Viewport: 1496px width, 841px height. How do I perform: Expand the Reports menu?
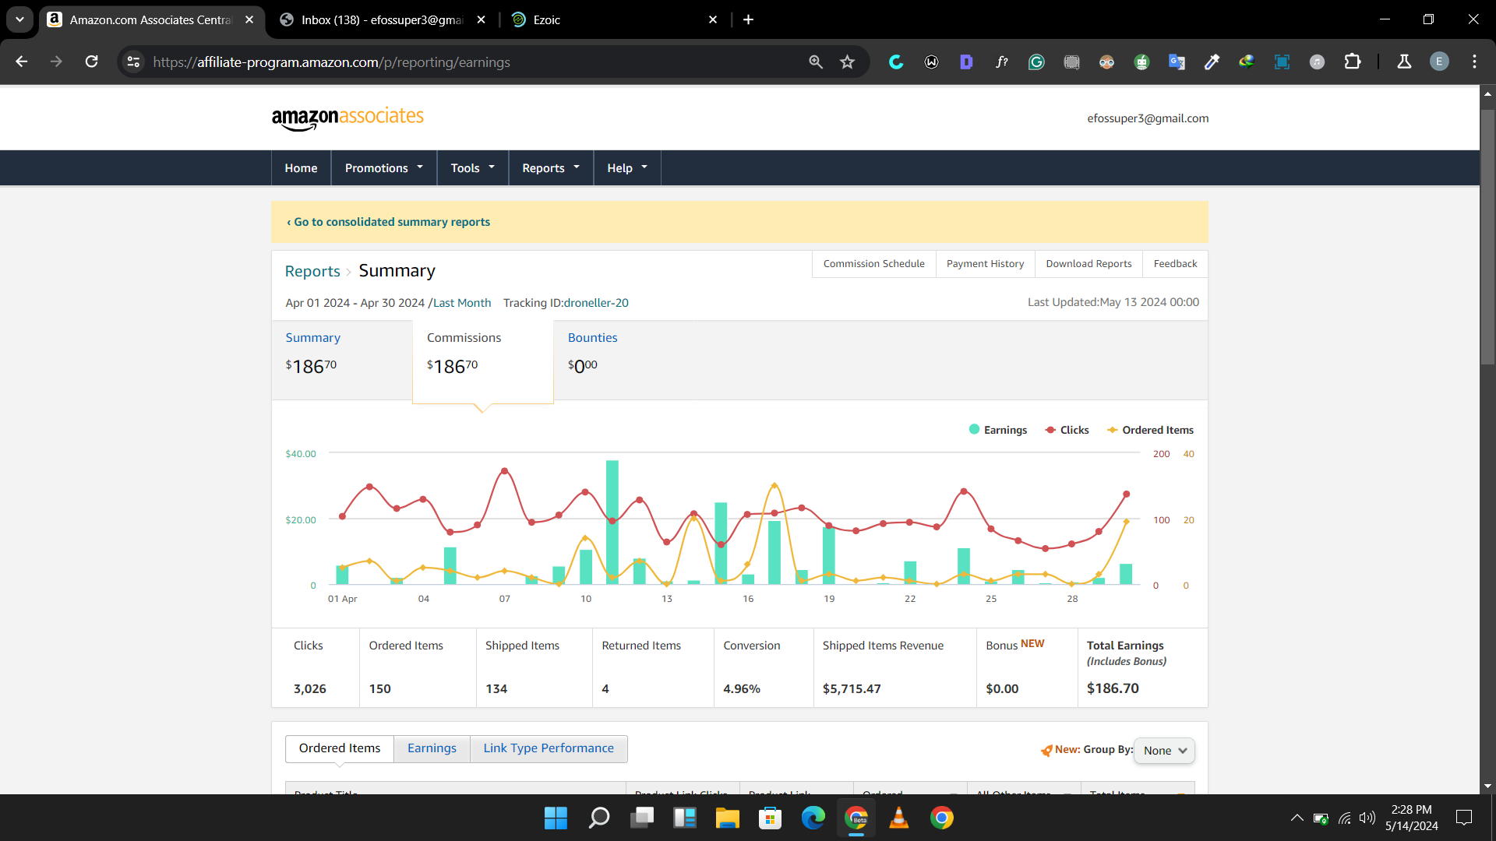coord(551,167)
